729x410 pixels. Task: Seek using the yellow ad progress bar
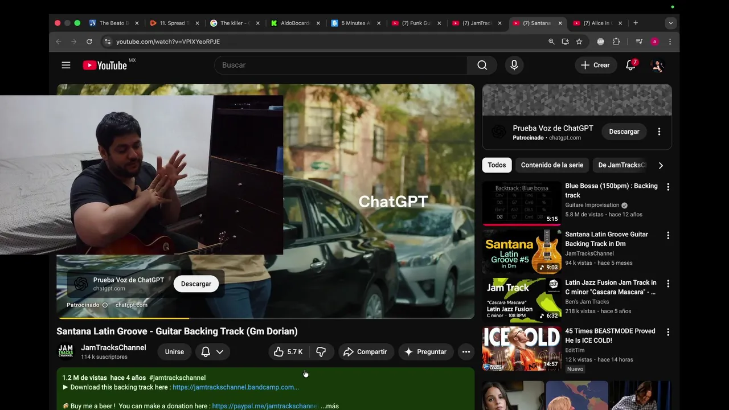click(265, 318)
